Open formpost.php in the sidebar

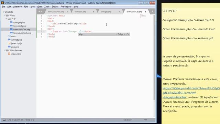[20, 26]
